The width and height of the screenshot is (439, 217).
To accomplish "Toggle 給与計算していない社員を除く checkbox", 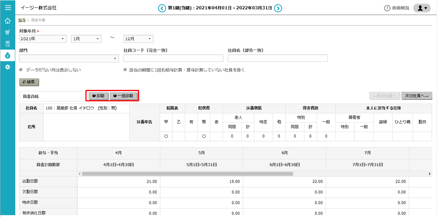I will point(125,70).
